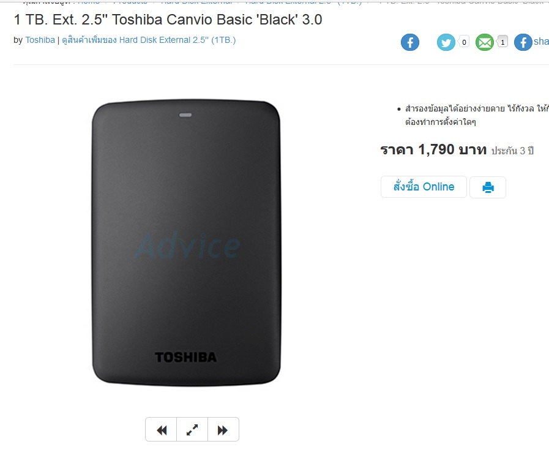
Task: Click the สั่งซื้อ Online order button
Action: (x=424, y=187)
